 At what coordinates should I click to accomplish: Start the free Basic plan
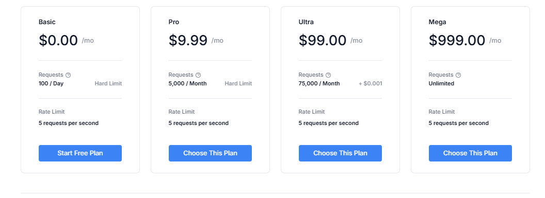pos(81,153)
